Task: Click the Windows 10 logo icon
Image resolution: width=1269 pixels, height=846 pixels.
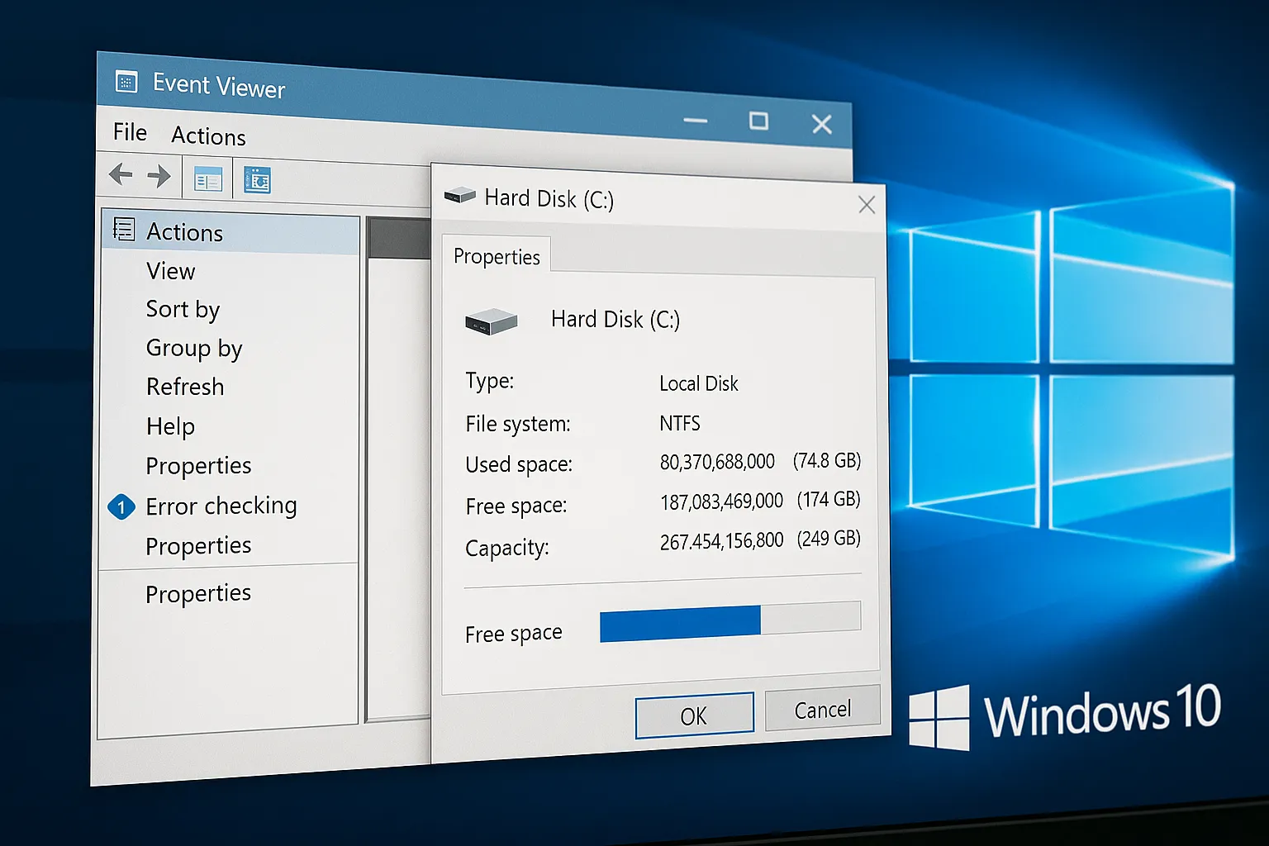Action: 939,718
